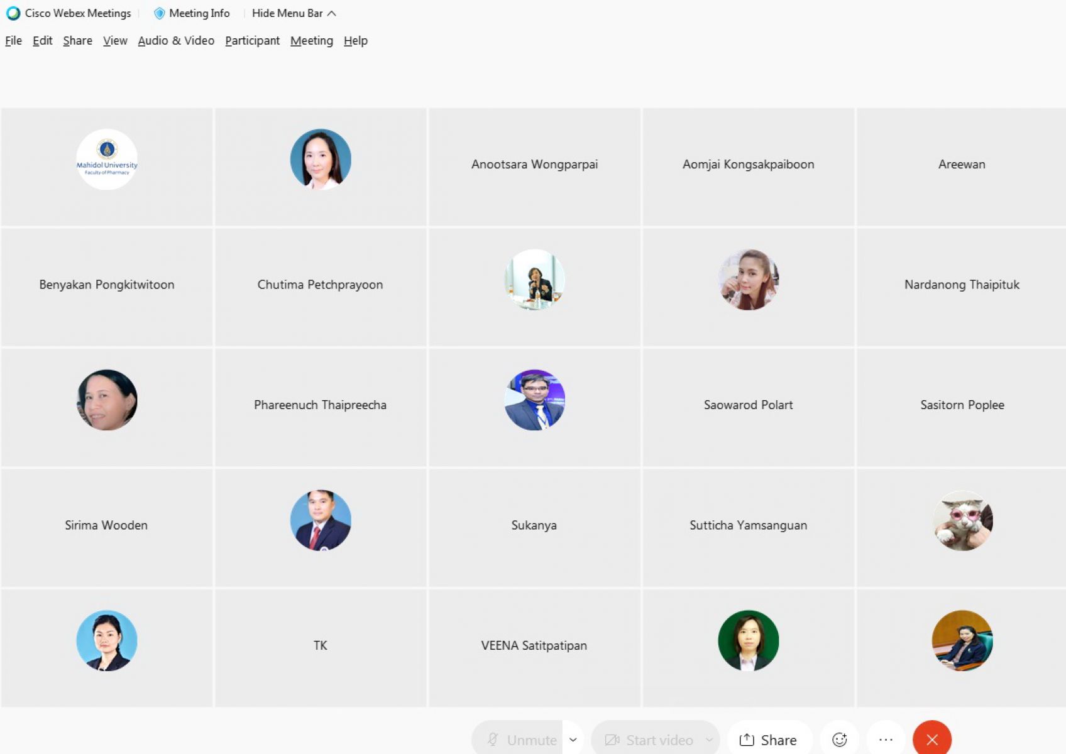Open the reactions smiley icon

coord(840,740)
